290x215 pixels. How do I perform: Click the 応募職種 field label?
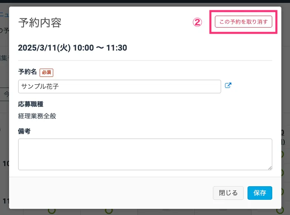click(31, 104)
